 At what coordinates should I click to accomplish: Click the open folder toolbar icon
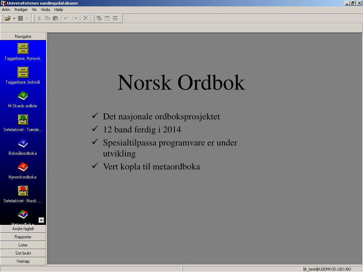(8, 18)
